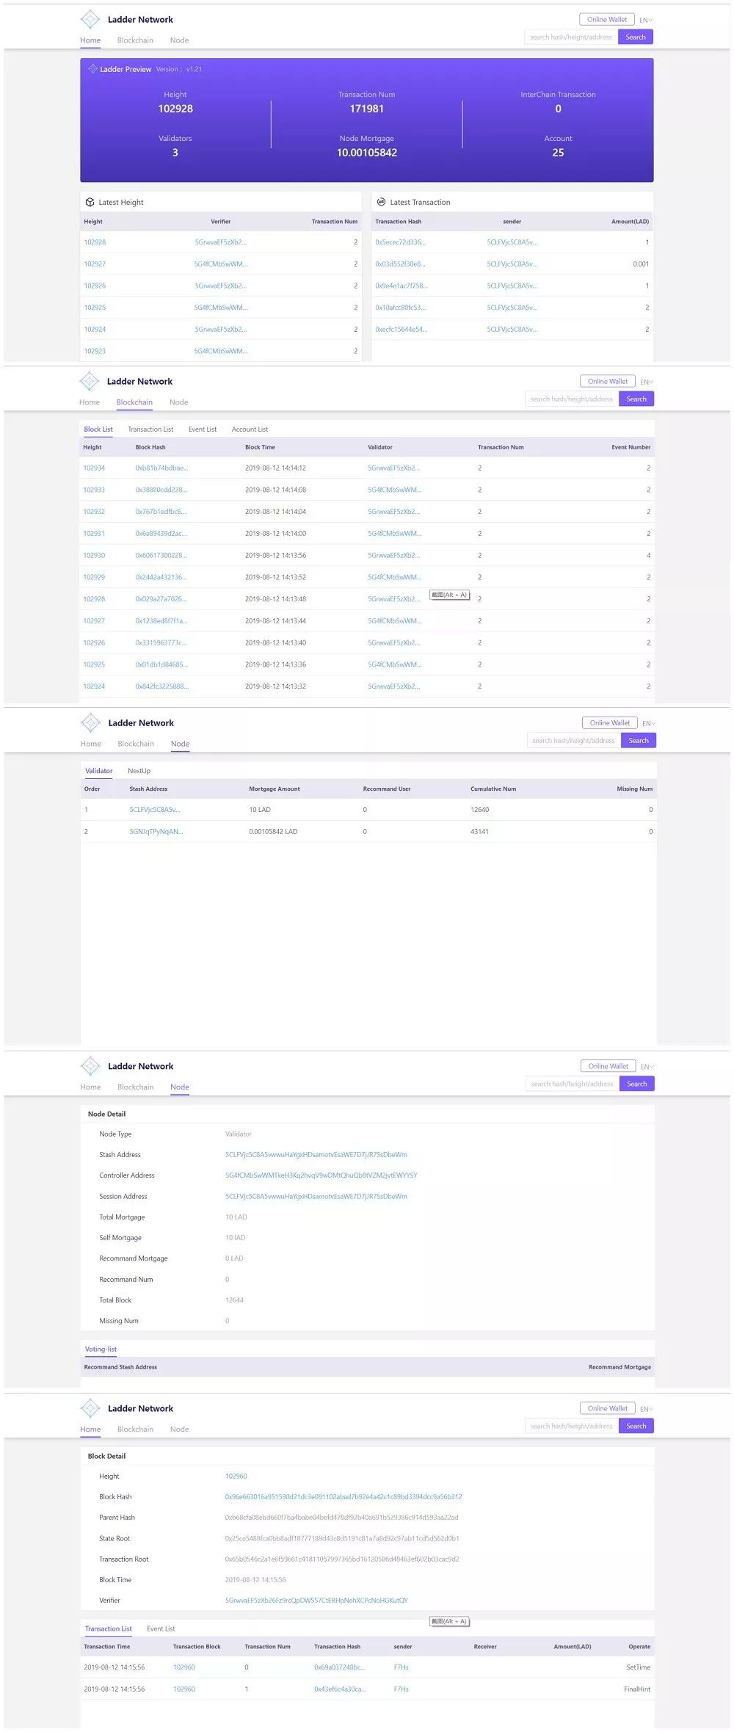
Task: Click Blockchain nav item above Ladder Preview banner
Action: (135, 40)
